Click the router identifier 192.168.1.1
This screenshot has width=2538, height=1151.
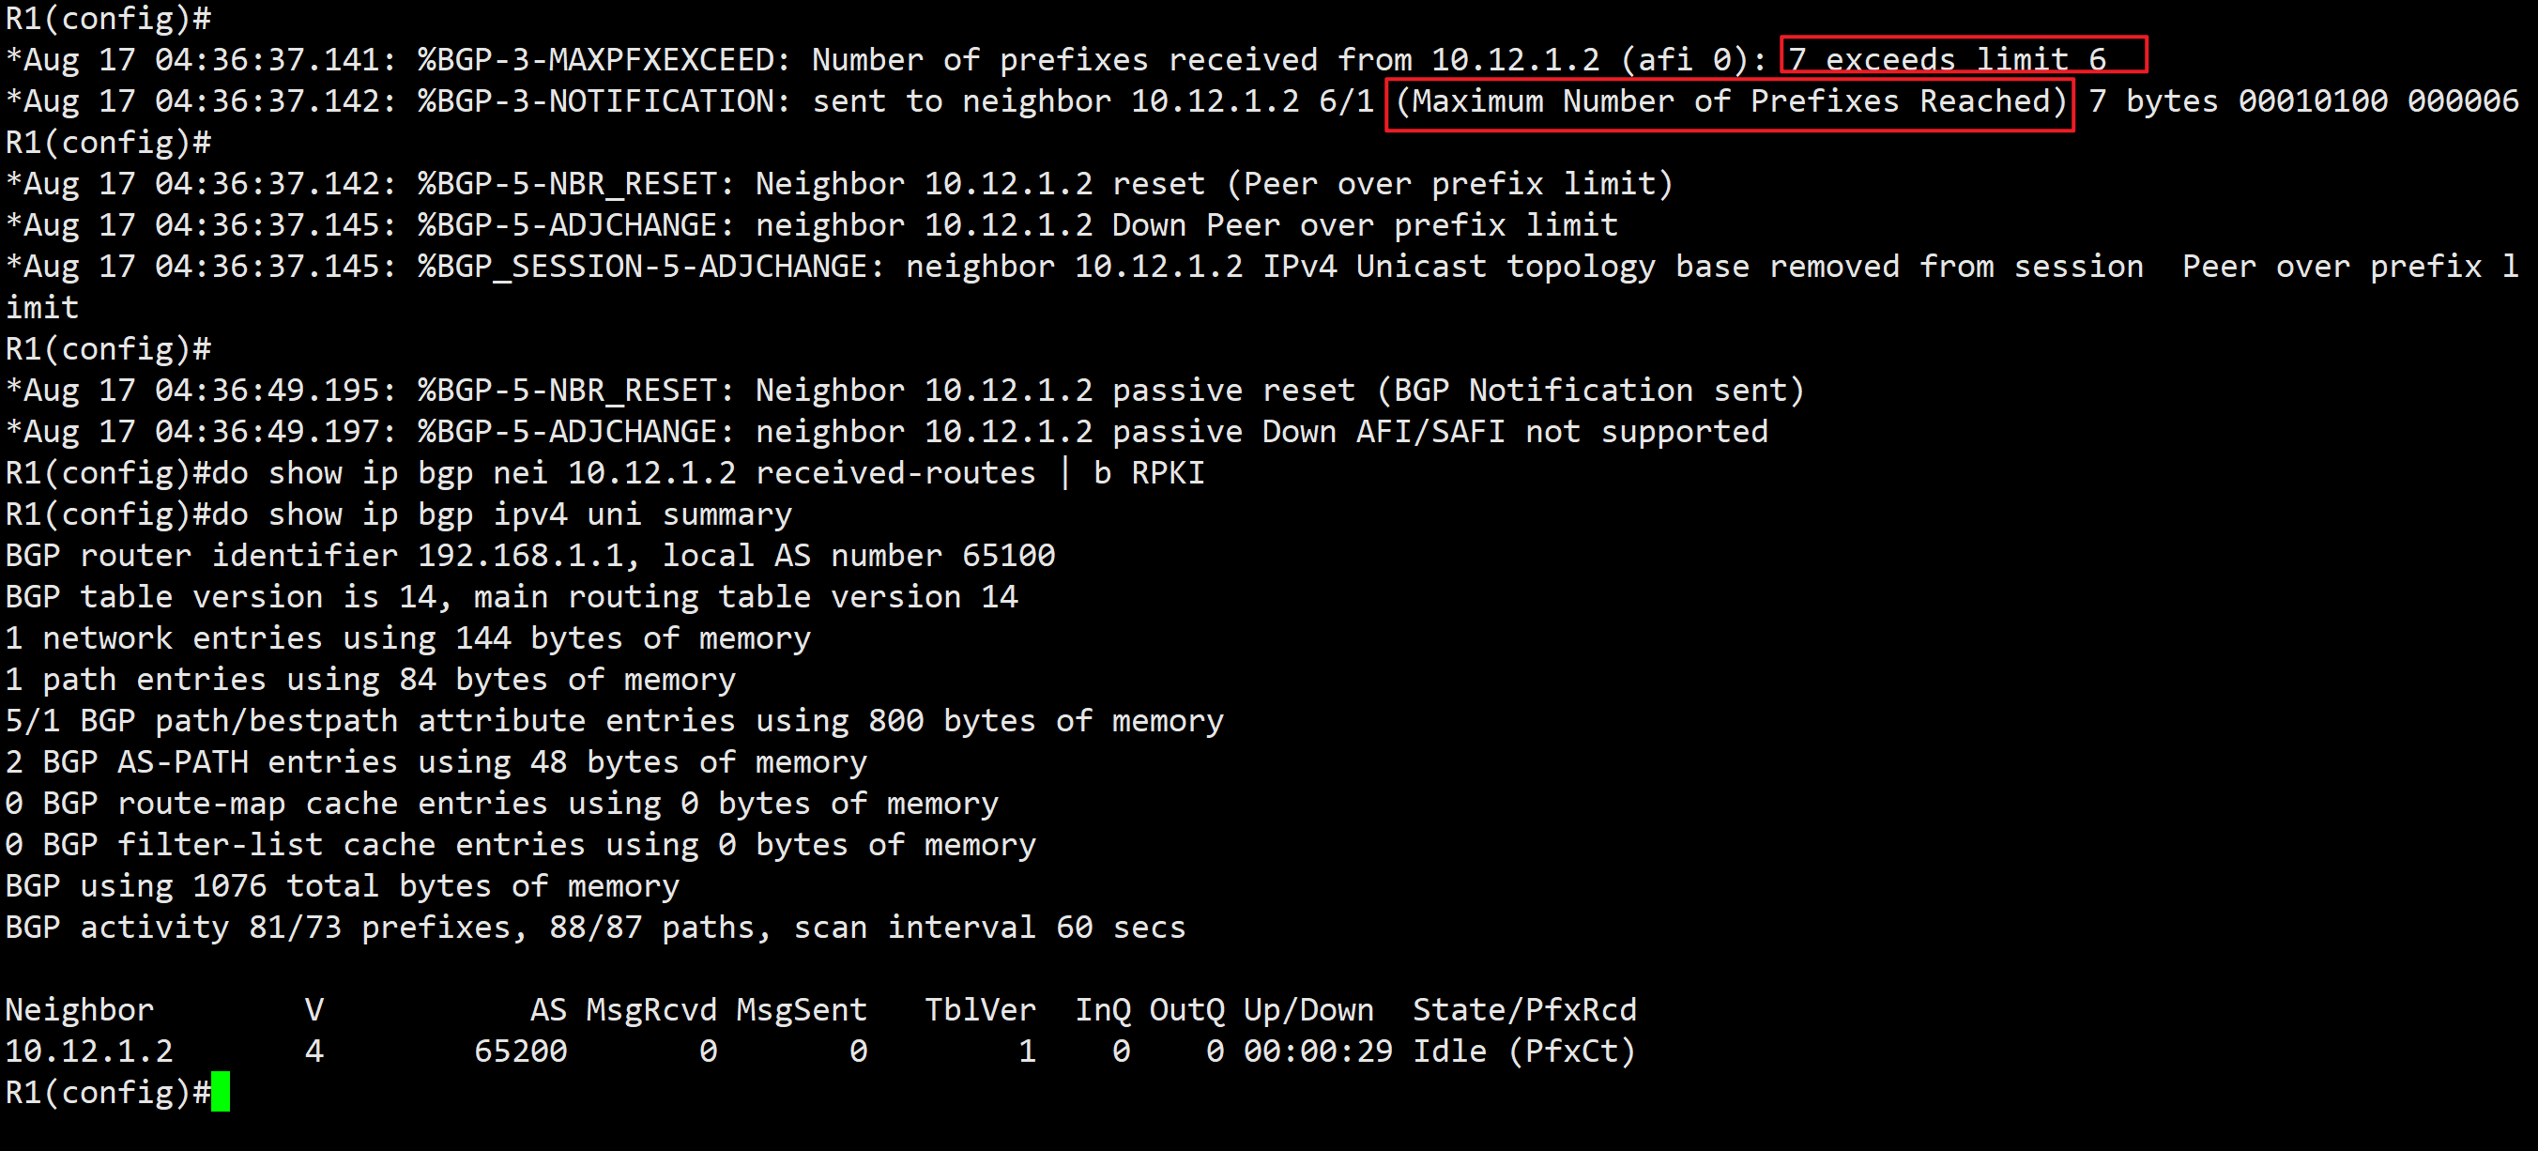[x=520, y=556]
